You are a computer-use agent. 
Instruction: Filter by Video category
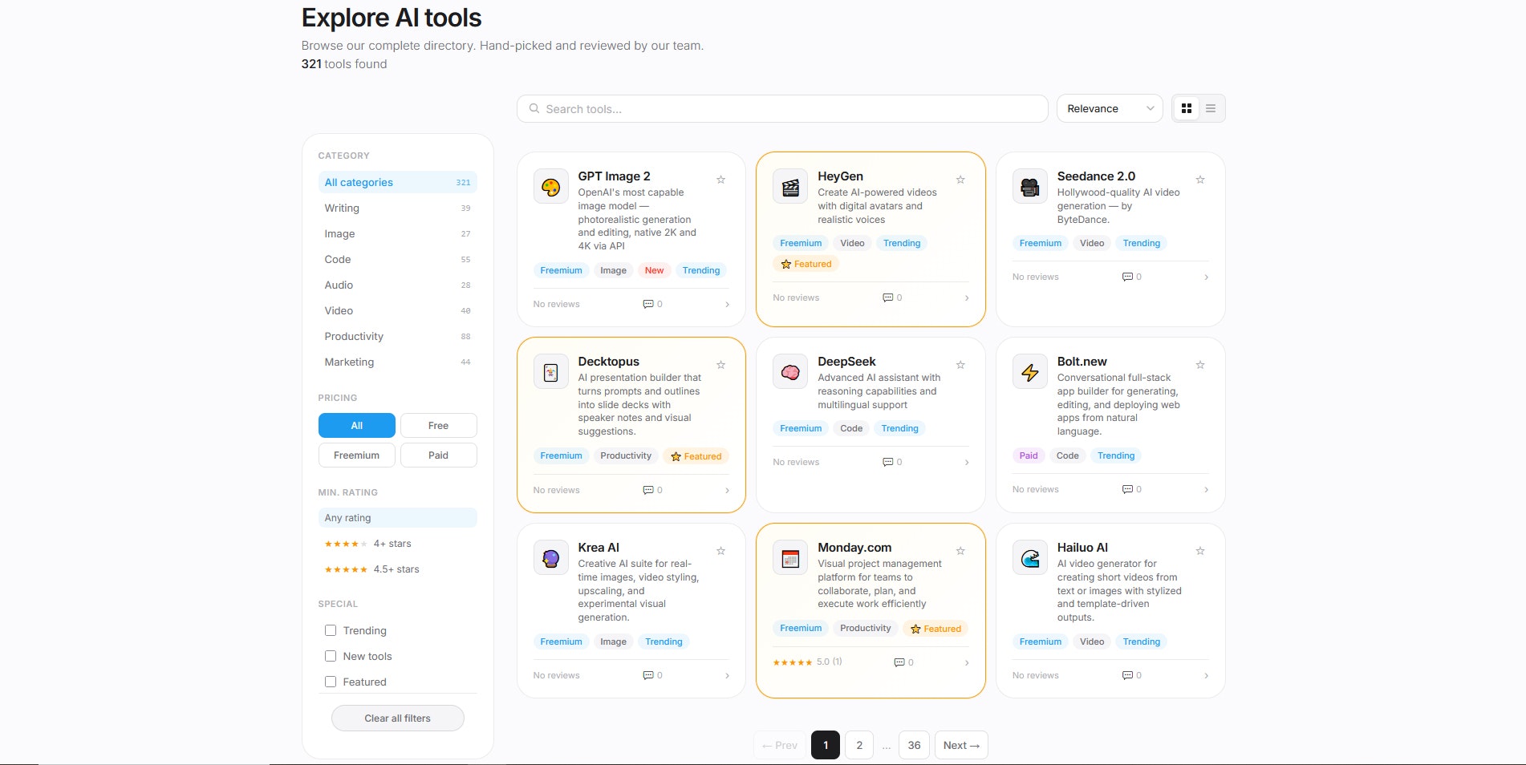pyautogui.click(x=398, y=310)
